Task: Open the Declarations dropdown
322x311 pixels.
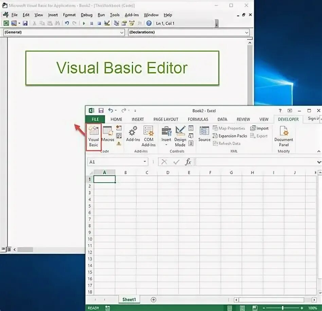Action: click(x=247, y=32)
